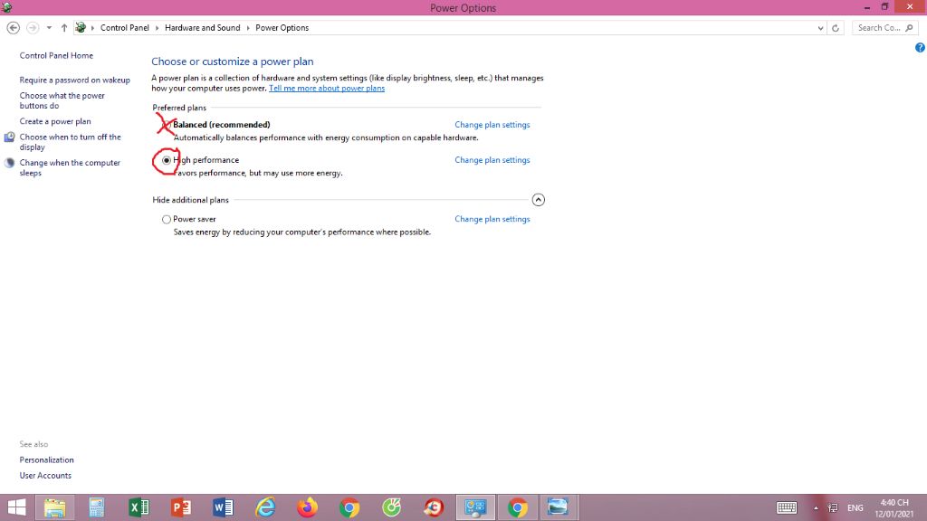This screenshot has height=521, width=927.
Task: Click the Control Panel icon in address bar
Action: [81, 28]
